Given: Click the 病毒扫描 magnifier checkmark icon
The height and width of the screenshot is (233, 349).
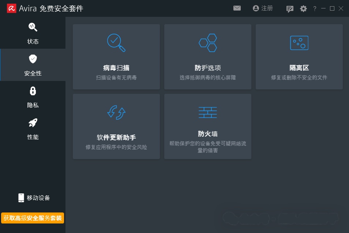Looking at the screenshot, I should (x=116, y=43).
